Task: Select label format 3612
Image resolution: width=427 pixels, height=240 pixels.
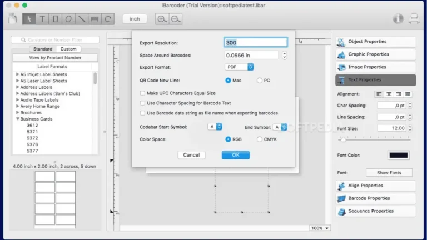Action: click(x=32, y=126)
